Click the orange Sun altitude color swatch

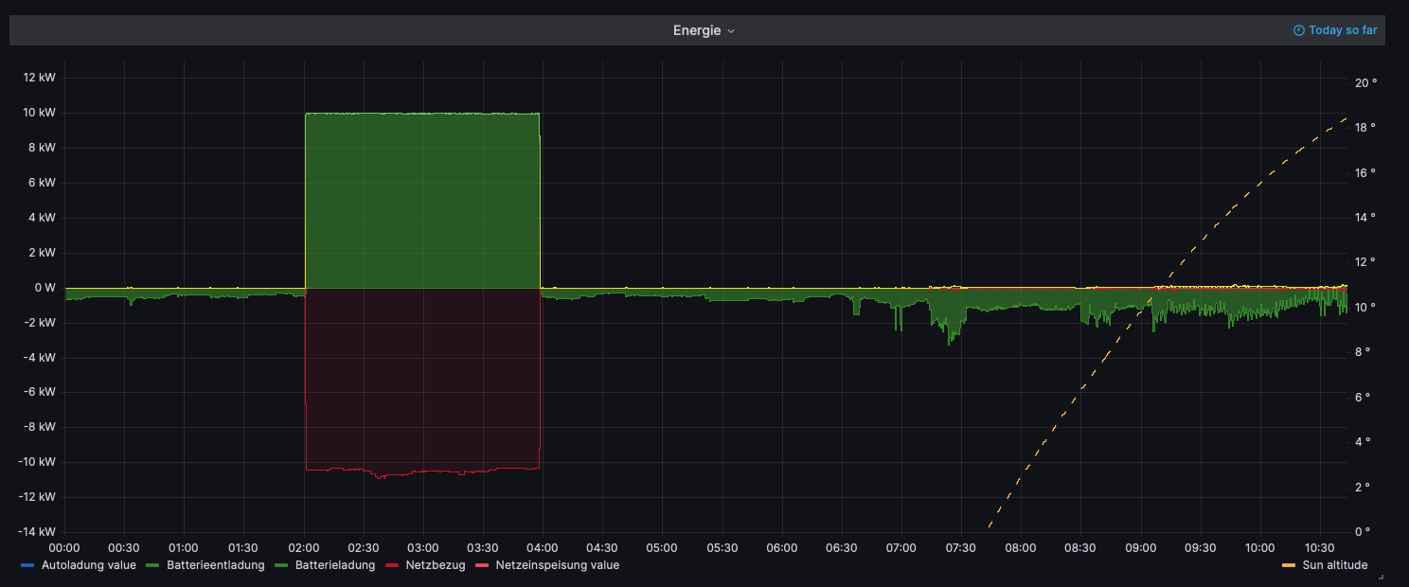[1287, 565]
